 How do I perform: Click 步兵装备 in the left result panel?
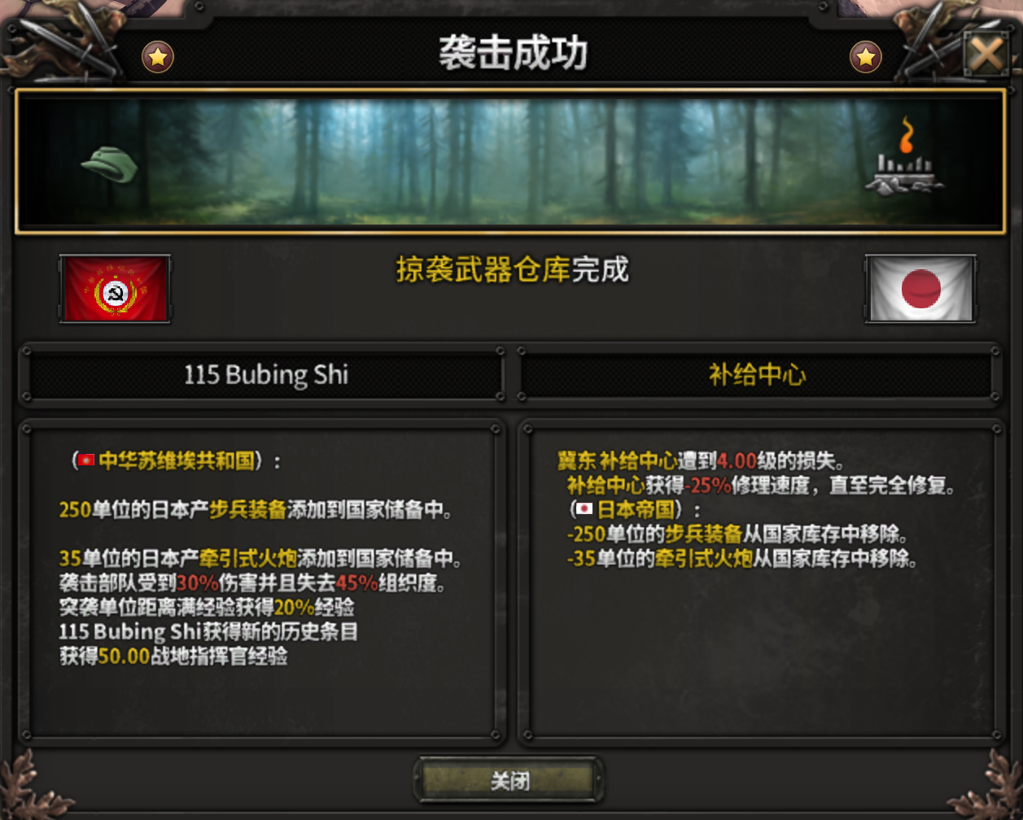pos(247,510)
